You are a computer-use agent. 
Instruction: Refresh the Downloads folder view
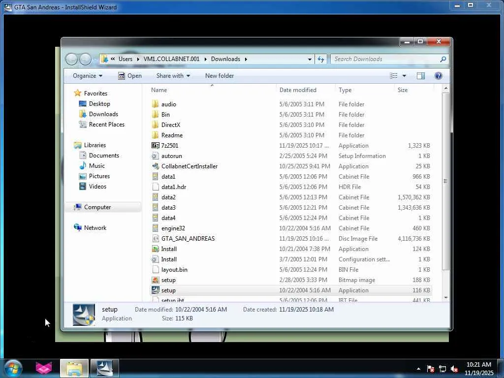click(x=321, y=59)
